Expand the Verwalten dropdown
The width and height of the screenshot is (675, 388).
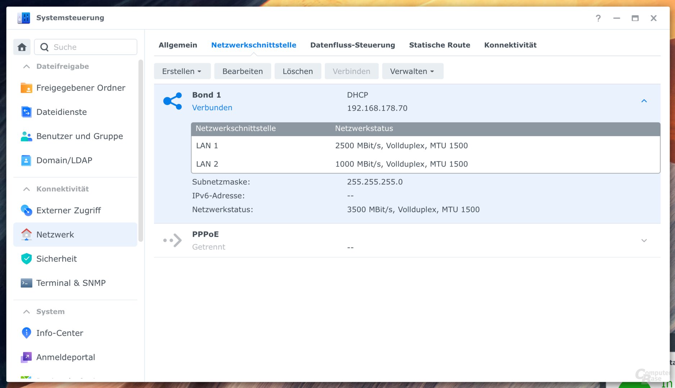[413, 71]
